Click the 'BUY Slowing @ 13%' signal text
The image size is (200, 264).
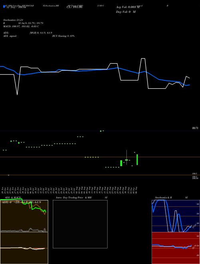tap(63, 36)
